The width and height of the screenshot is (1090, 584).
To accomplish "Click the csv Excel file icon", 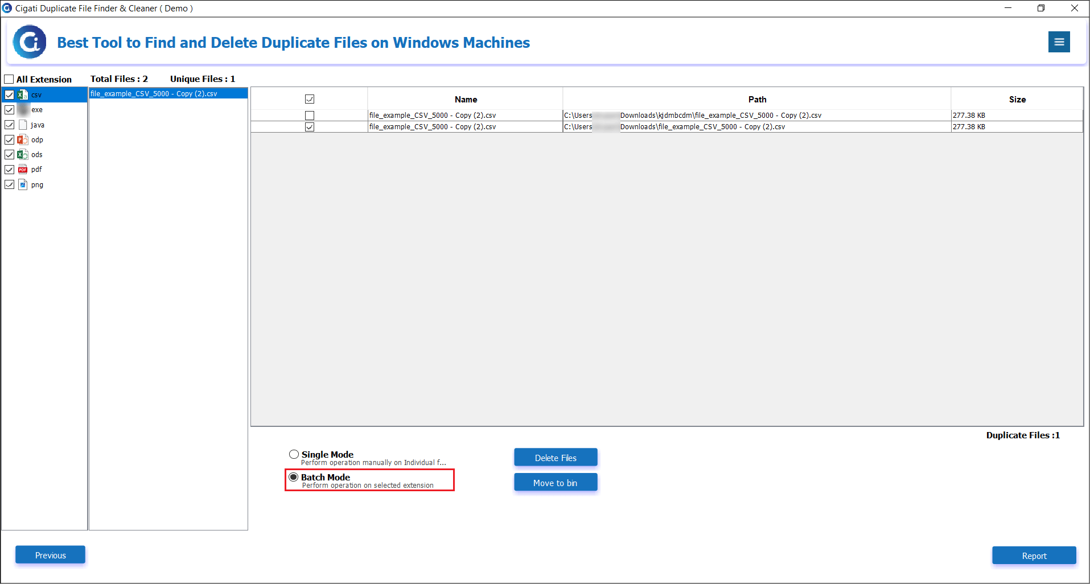I will click(x=23, y=95).
